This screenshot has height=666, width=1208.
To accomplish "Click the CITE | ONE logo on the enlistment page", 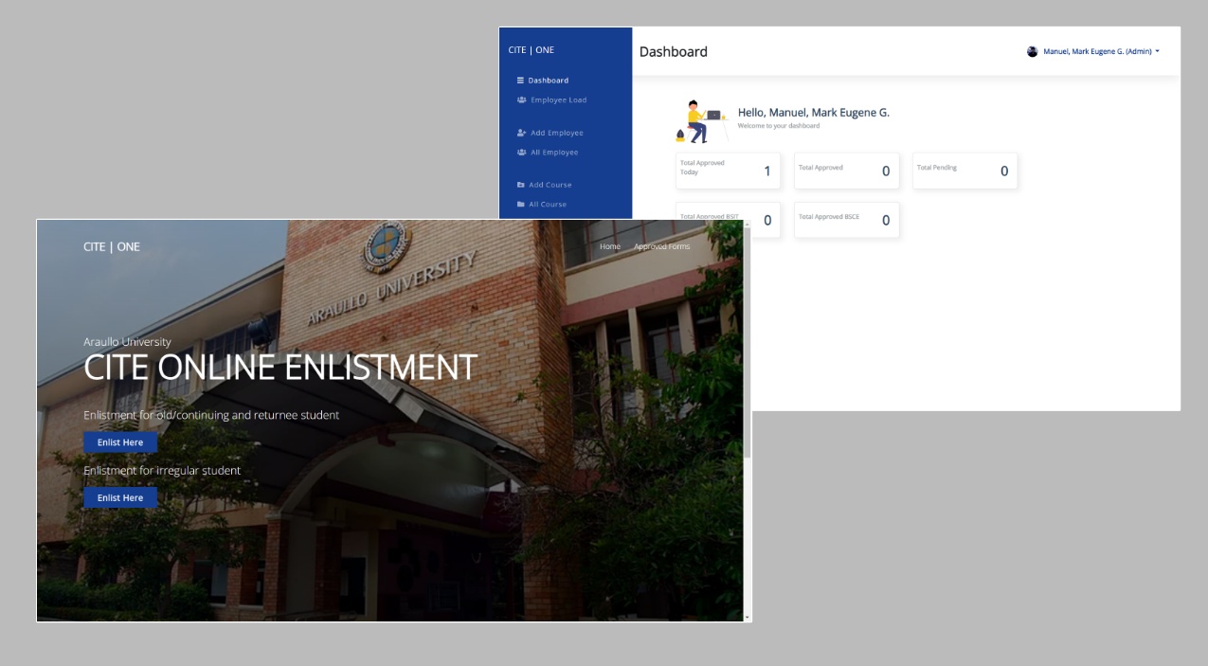I will point(112,247).
